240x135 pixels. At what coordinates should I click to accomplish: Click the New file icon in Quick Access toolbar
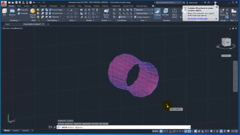tap(9, 3)
